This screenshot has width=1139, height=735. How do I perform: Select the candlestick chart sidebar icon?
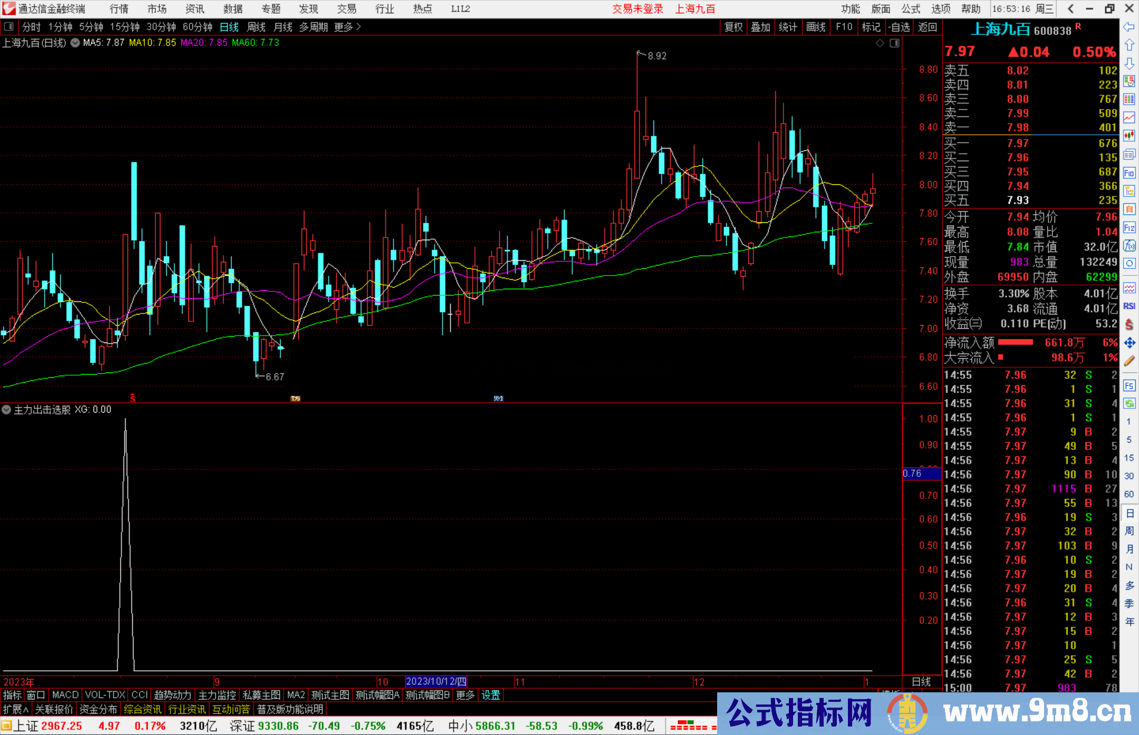click(1129, 136)
